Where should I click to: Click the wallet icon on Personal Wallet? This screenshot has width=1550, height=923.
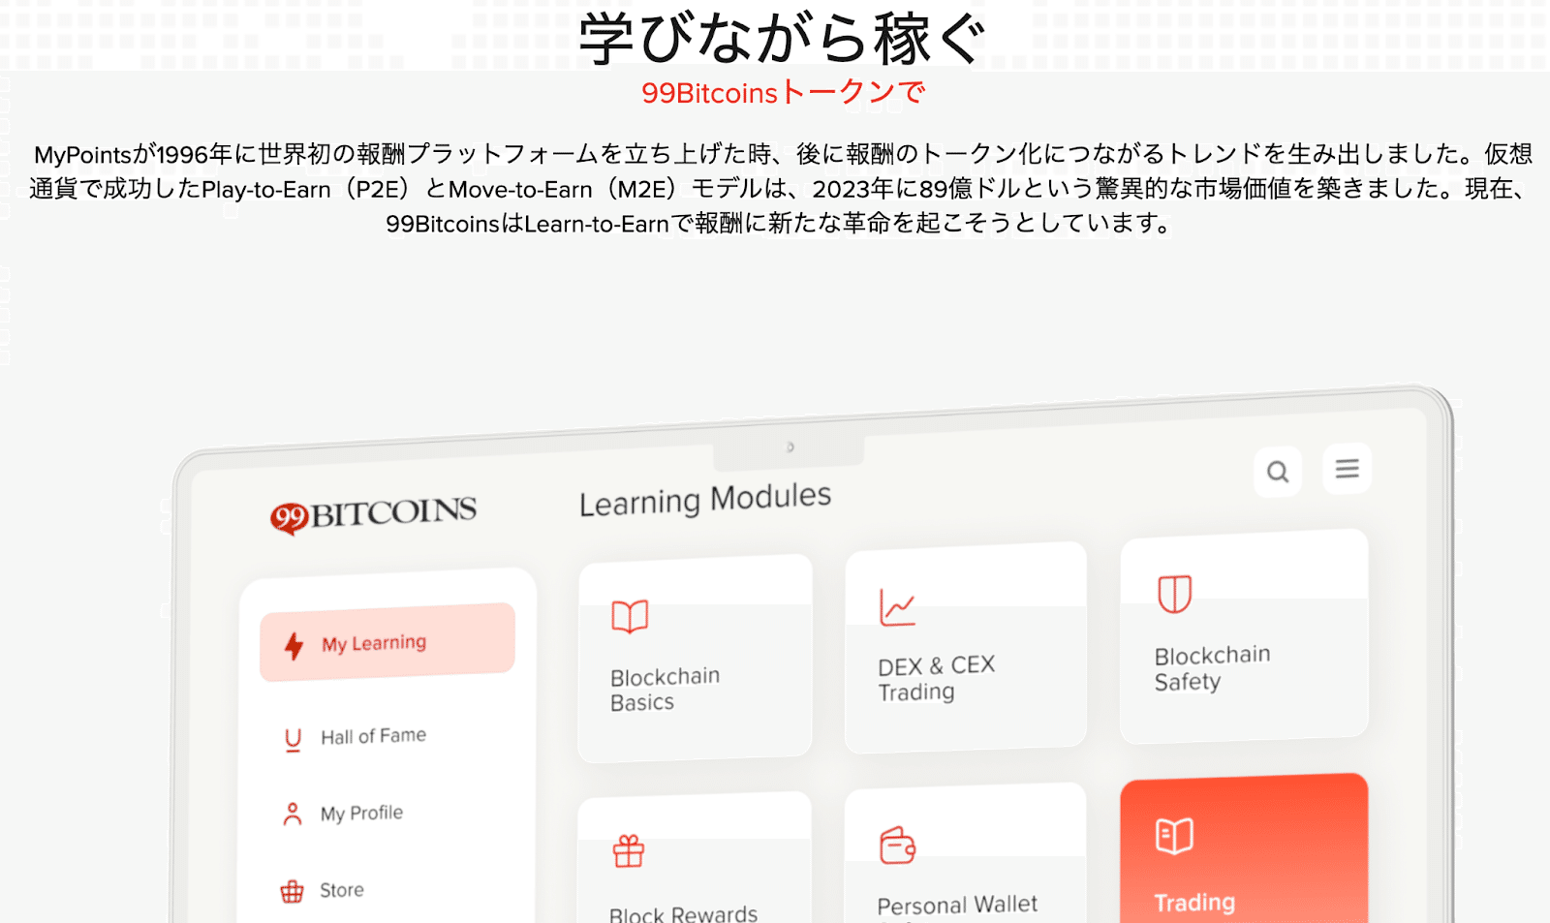click(x=897, y=845)
